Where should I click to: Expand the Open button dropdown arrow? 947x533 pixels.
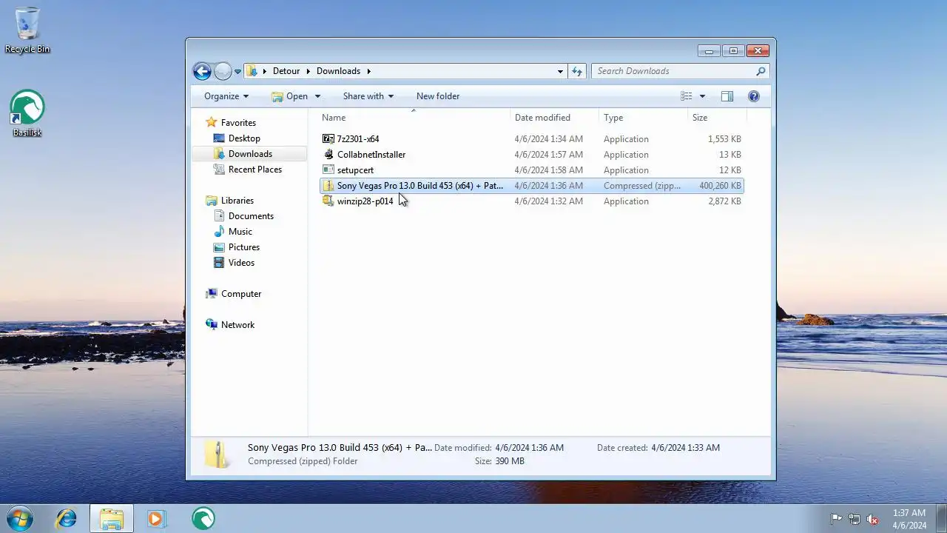click(x=317, y=96)
